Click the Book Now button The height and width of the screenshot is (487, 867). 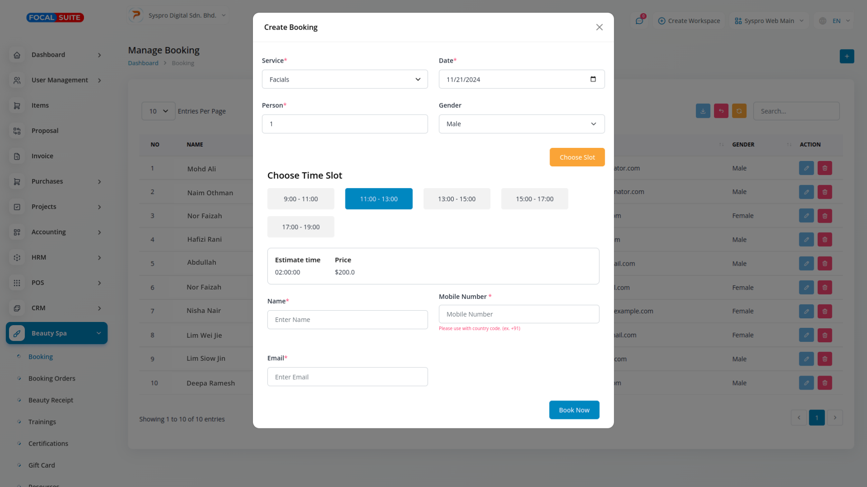tap(574, 410)
